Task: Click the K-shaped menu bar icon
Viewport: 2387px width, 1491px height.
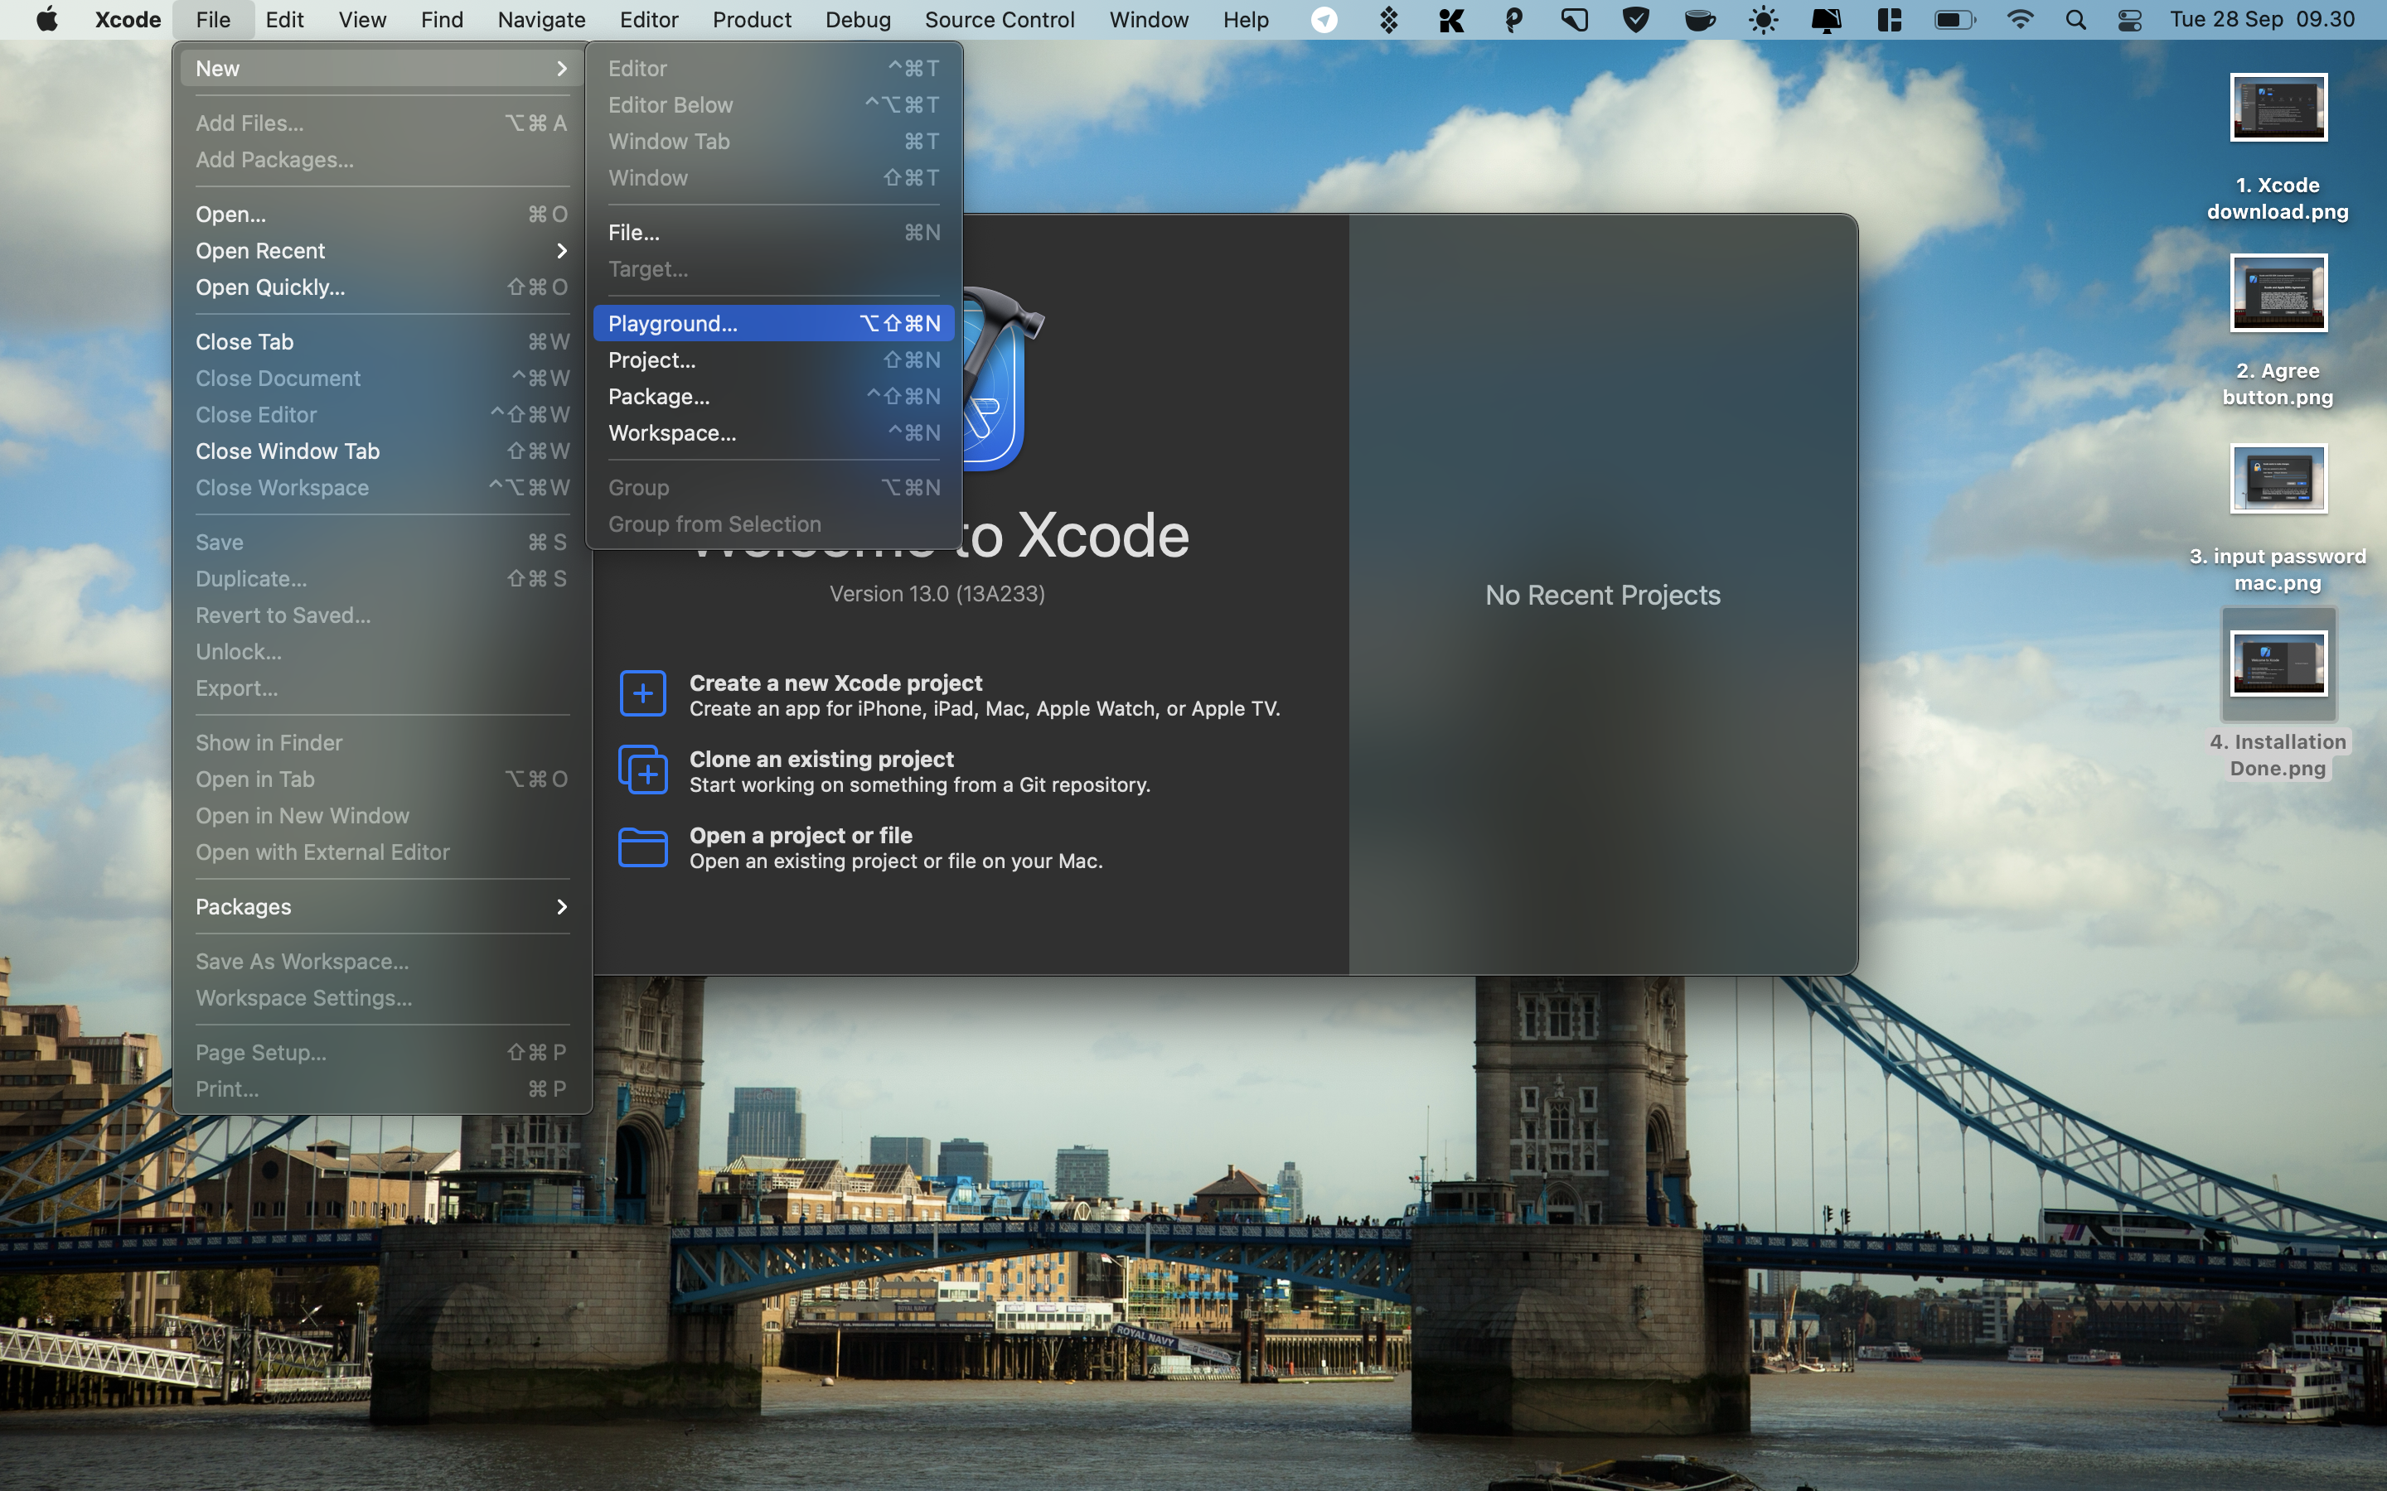Action: point(1451,20)
